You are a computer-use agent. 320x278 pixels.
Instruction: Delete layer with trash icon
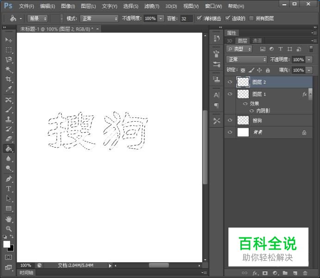(x=305, y=273)
